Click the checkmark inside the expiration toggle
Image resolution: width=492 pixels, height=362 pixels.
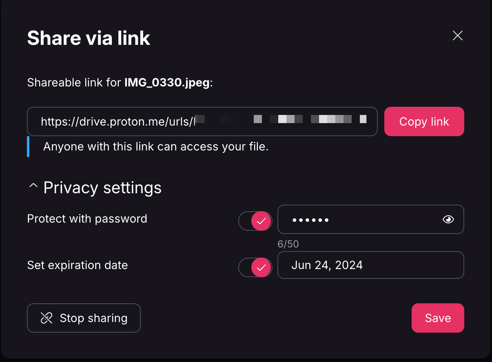(x=262, y=267)
